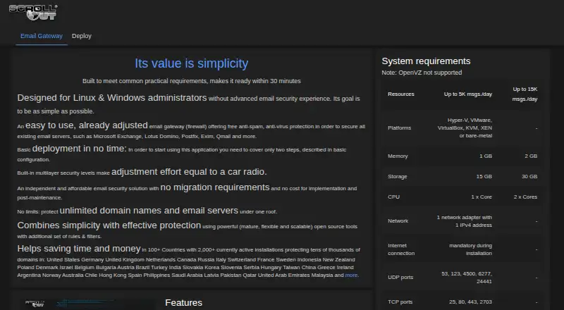Viewport: 564px width, 310px height.
Task: Click the 'Features' heading
Action: [183, 303]
